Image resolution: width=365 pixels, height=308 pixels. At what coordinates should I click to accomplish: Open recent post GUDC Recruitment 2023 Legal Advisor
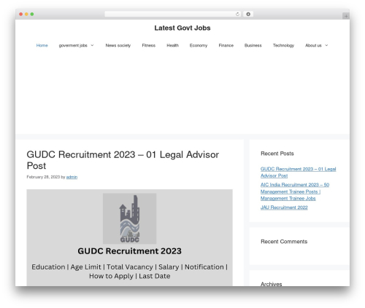(x=298, y=173)
